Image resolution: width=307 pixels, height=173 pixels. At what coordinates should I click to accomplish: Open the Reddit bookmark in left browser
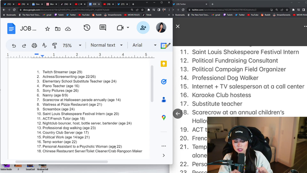[97, 15]
